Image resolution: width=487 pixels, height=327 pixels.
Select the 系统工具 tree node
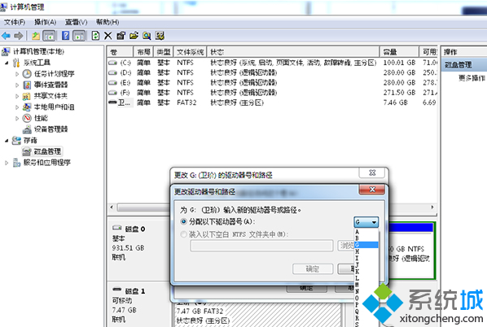coord(37,63)
